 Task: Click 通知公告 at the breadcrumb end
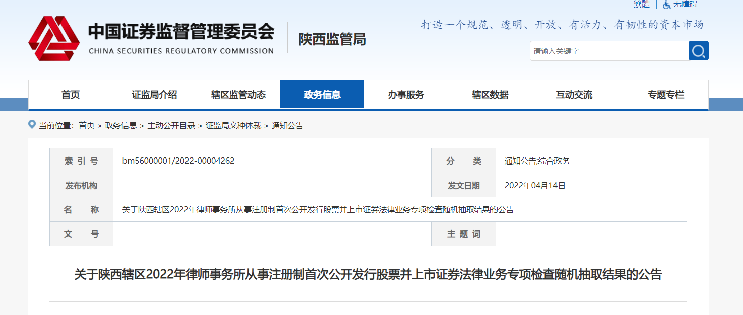(x=287, y=126)
